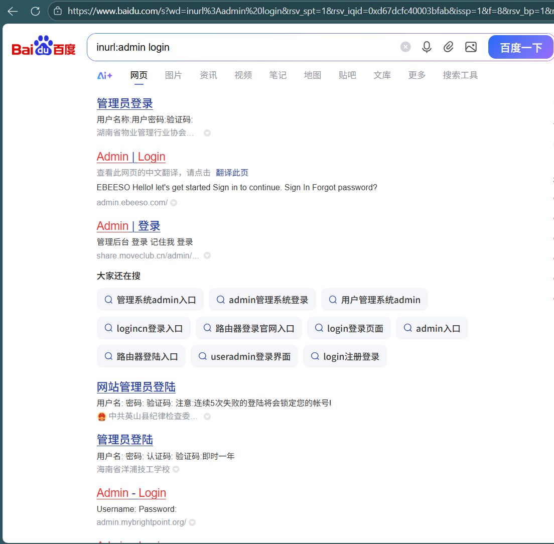This screenshot has width=554, height=544.
Task: Open 搜索工具 options
Action: coord(460,75)
